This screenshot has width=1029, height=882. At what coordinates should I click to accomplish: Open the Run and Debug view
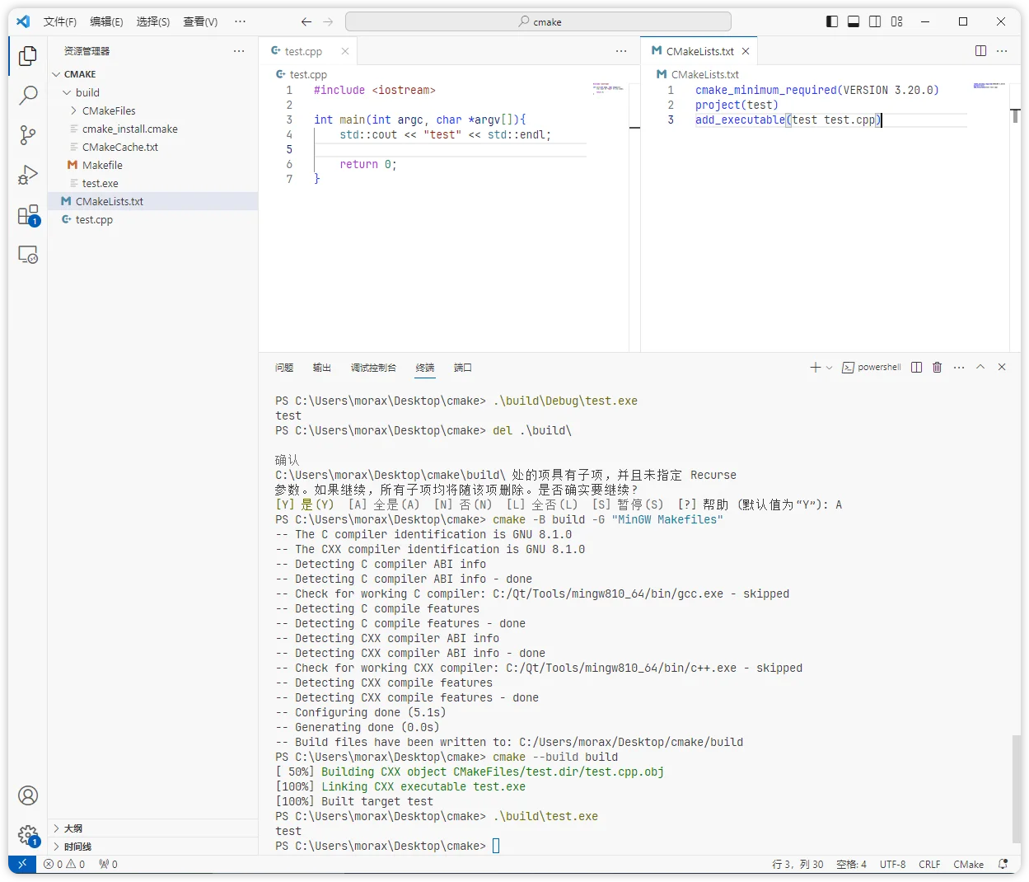pyautogui.click(x=28, y=175)
